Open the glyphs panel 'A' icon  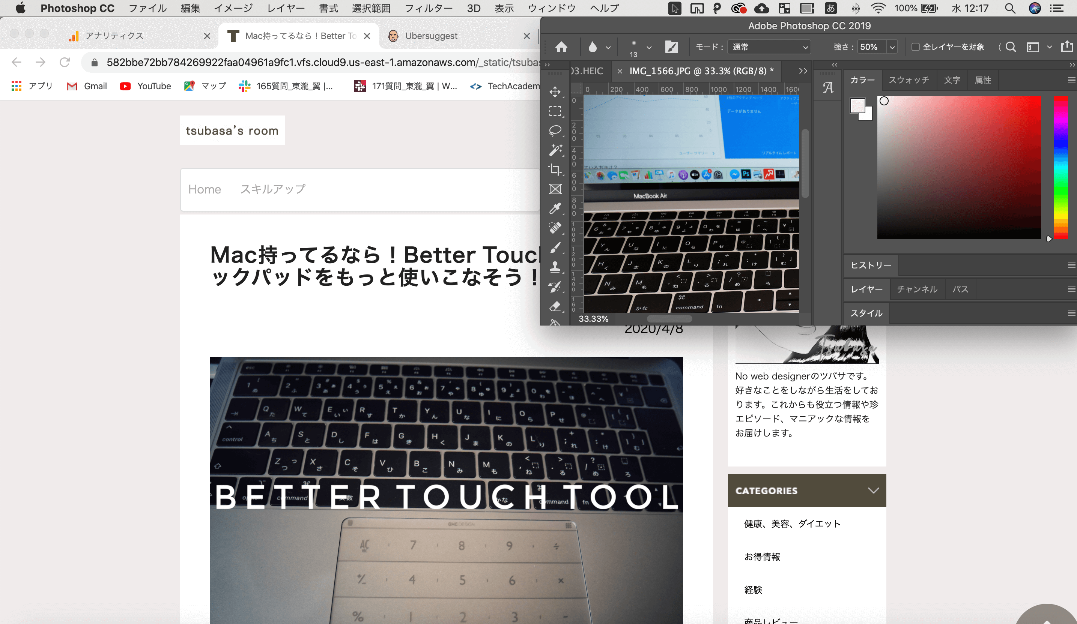click(x=828, y=87)
